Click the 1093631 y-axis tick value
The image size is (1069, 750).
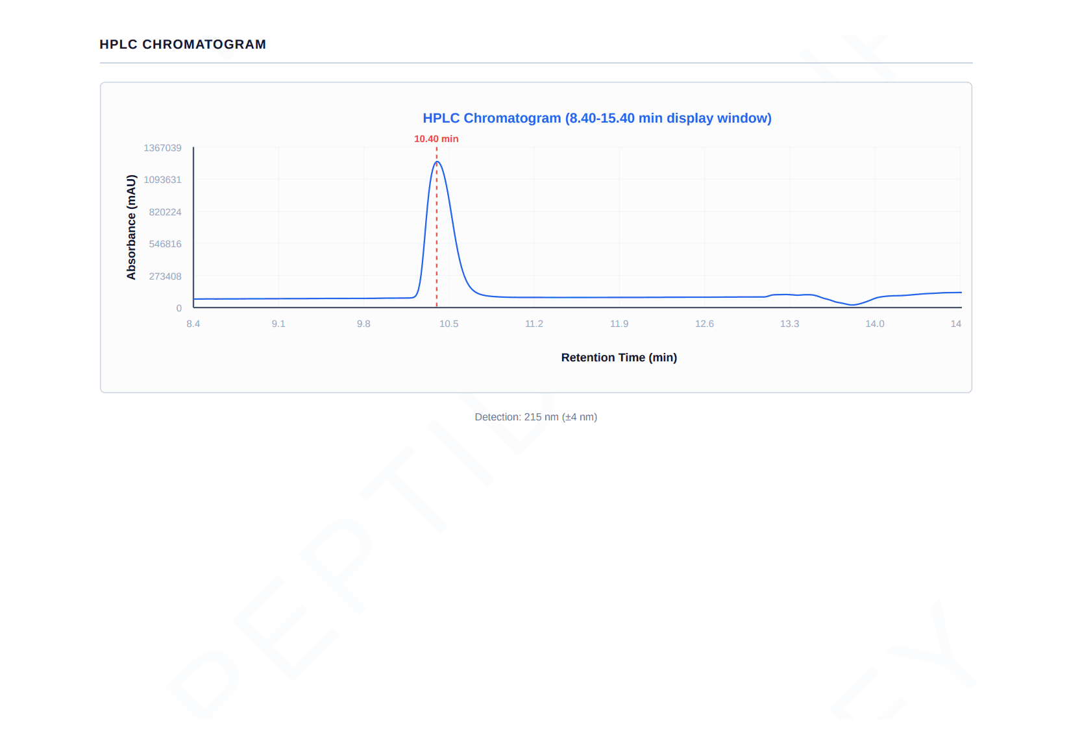click(162, 180)
